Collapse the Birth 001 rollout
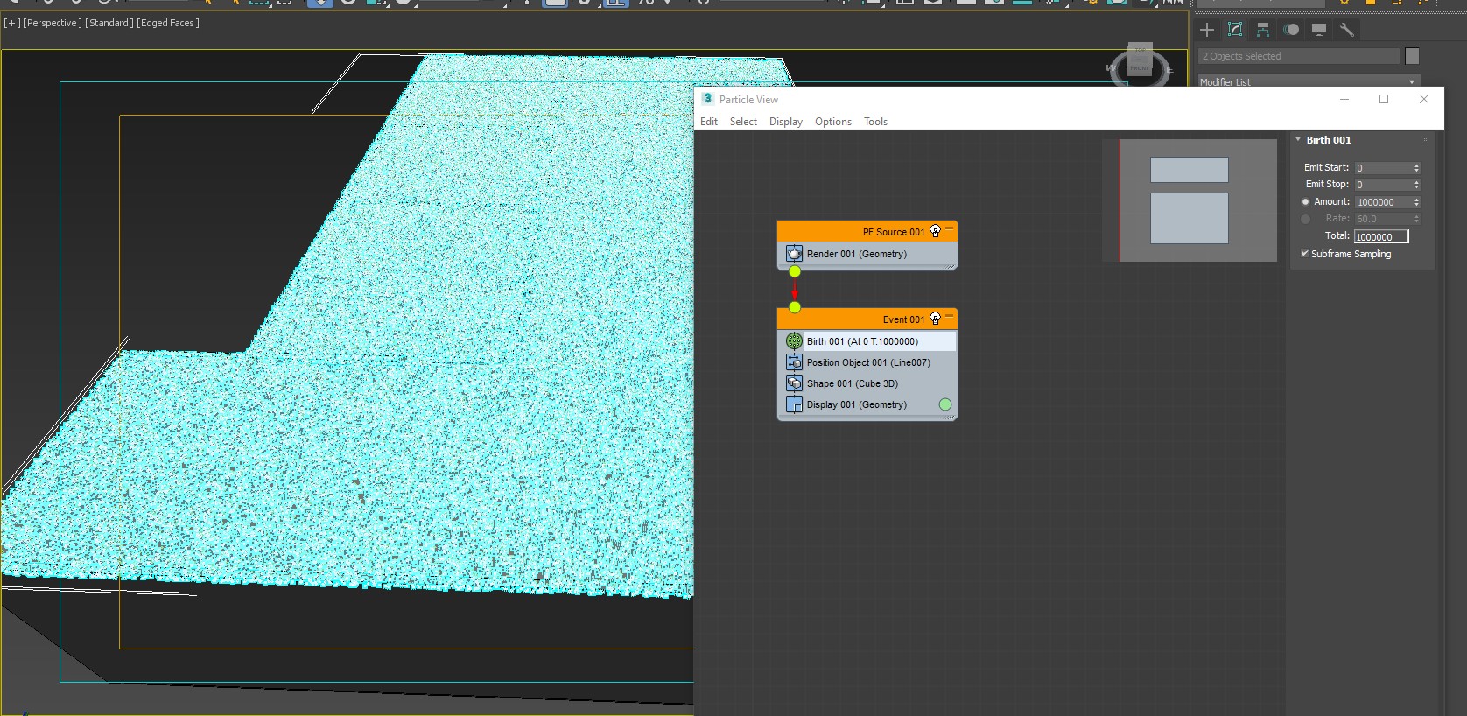 pyautogui.click(x=1298, y=140)
